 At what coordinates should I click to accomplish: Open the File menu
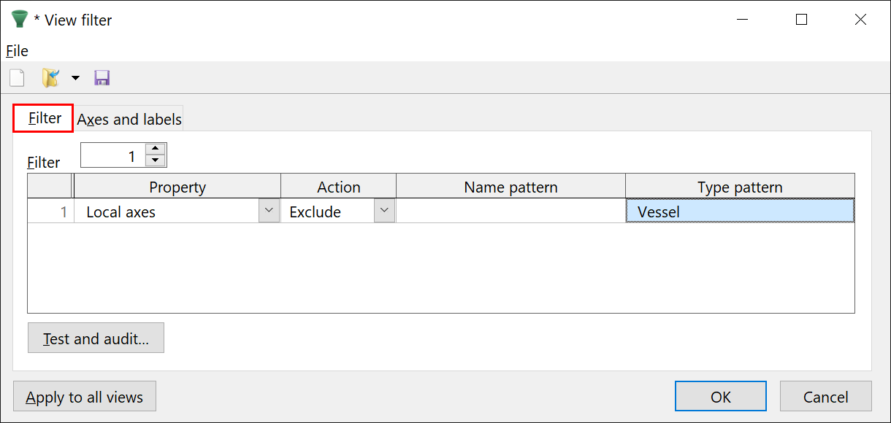tap(17, 51)
